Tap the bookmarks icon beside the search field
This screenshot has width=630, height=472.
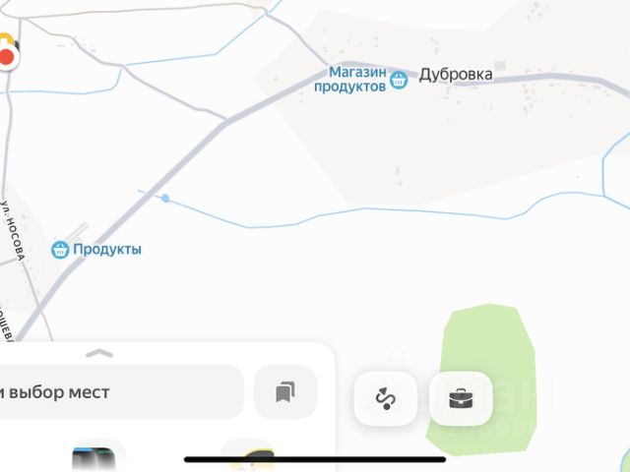click(285, 392)
